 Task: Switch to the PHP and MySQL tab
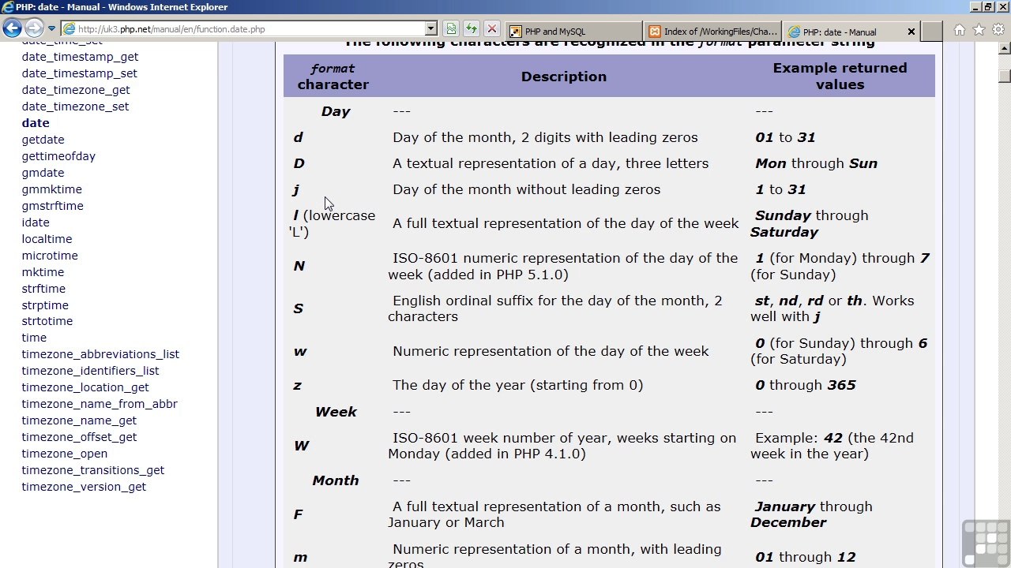(573, 32)
